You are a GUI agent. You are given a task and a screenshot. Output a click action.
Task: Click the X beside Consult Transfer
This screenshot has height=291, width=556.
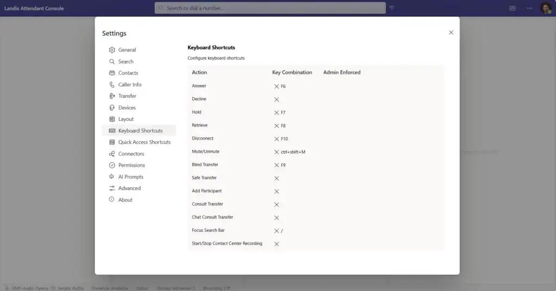point(276,205)
